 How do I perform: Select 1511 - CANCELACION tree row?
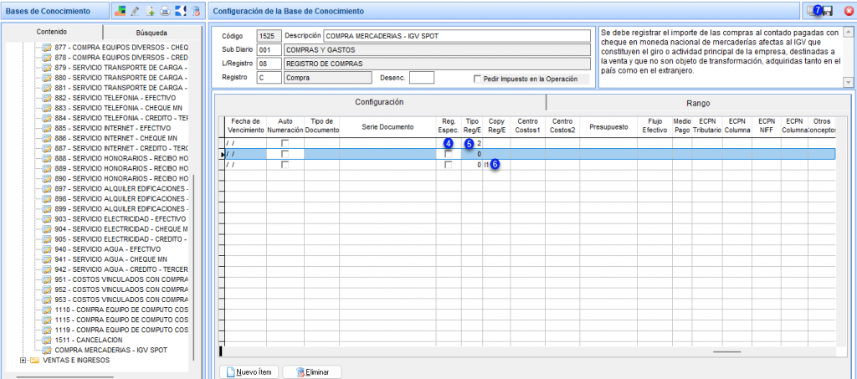87,340
